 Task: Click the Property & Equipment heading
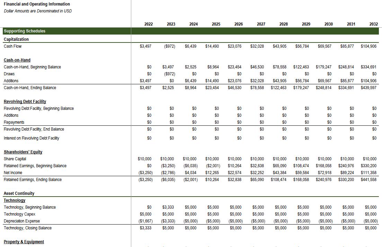[x=24, y=242]
